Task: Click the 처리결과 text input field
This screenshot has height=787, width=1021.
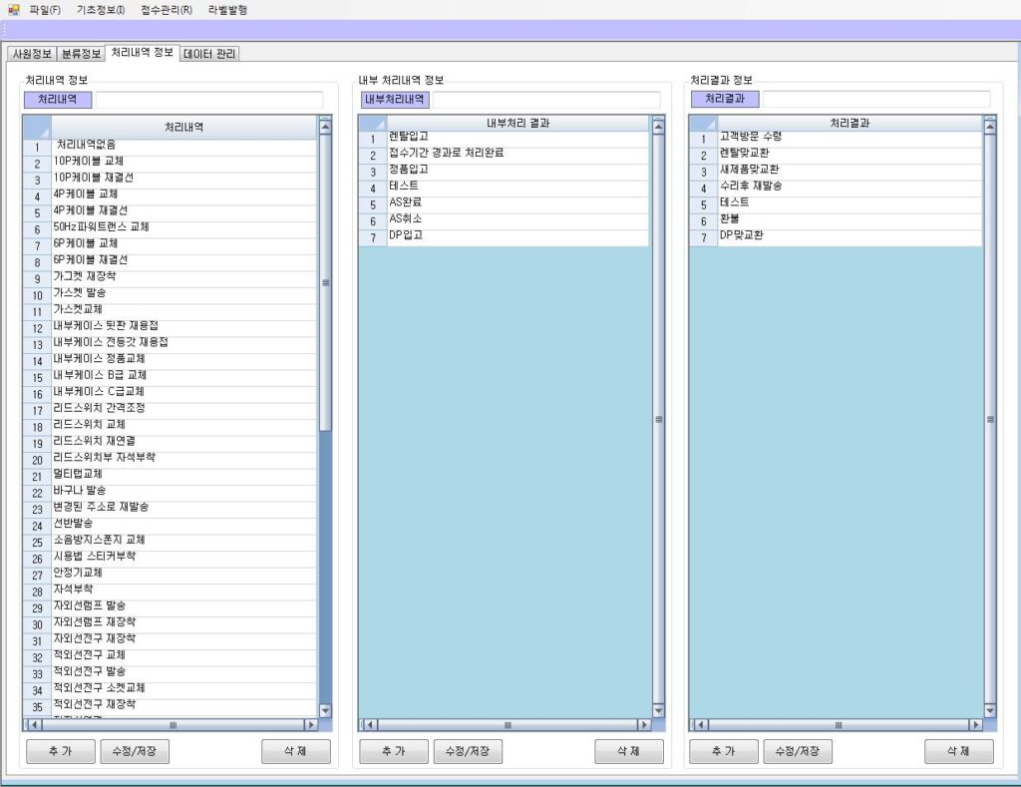Action: (x=875, y=100)
